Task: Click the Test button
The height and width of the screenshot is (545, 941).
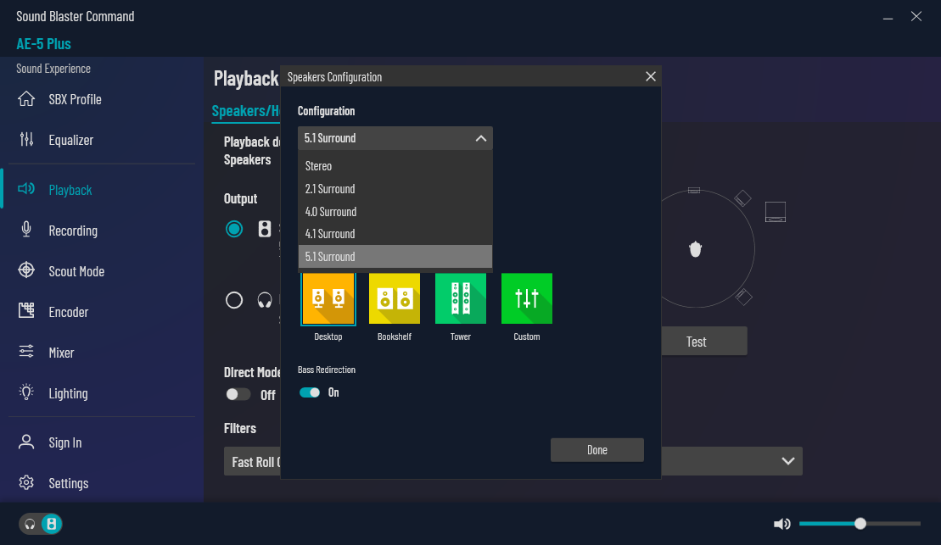Action: coord(704,341)
